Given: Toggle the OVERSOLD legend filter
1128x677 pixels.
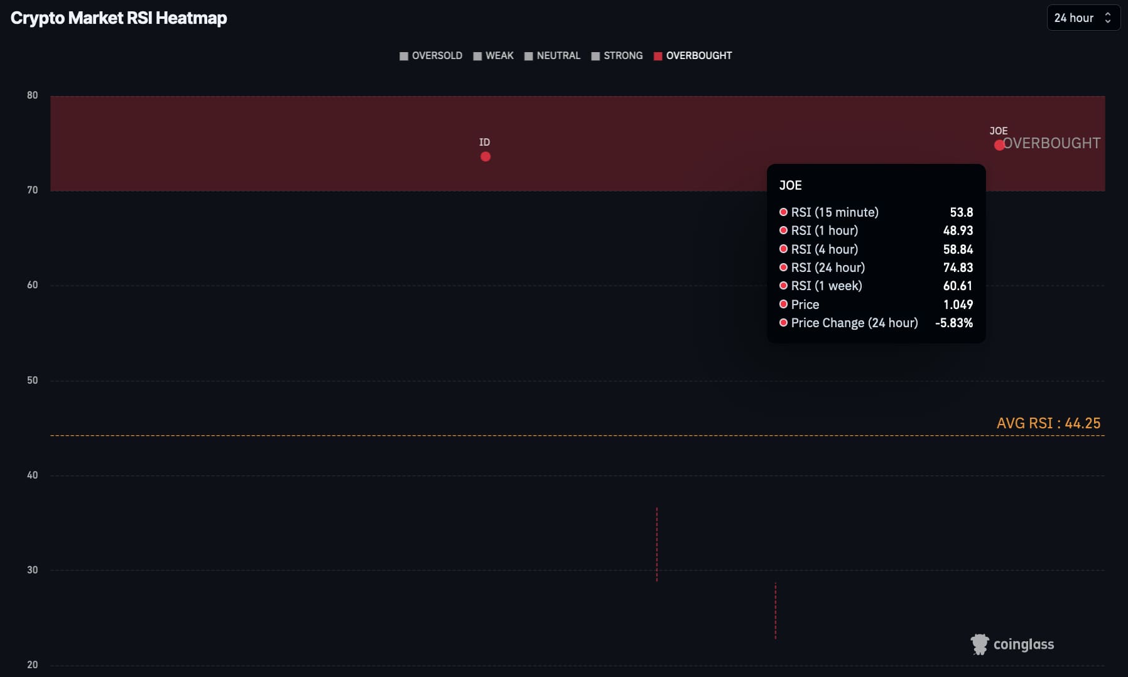Looking at the screenshot, I should coord(431,56).
